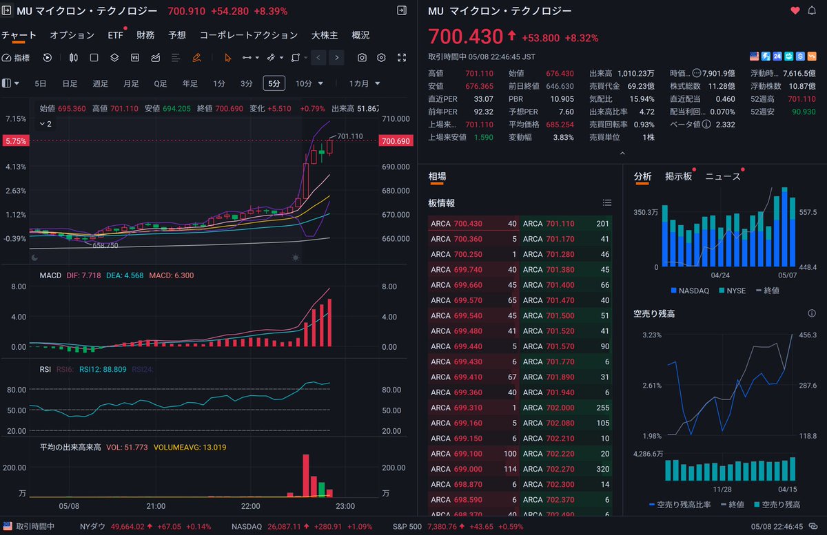Click the blue lightning badge icon
The height and width of the screenshot is (535, 827).
coord(766,56)
